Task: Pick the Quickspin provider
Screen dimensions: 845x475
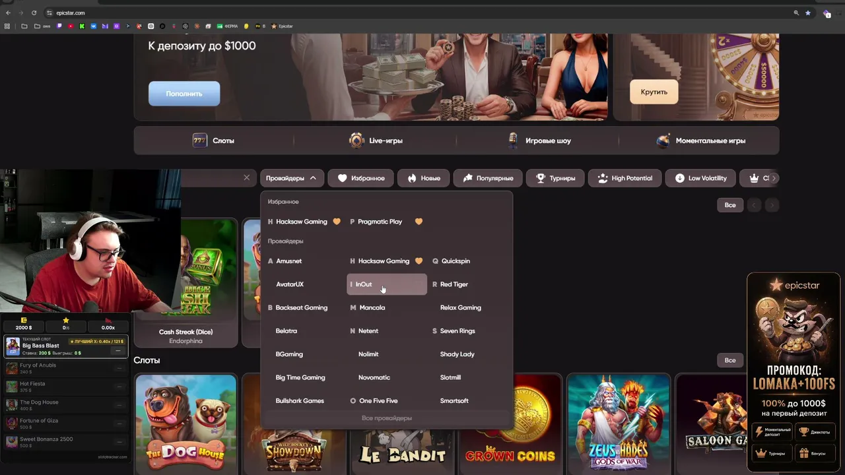Action: tap(456, 261)
